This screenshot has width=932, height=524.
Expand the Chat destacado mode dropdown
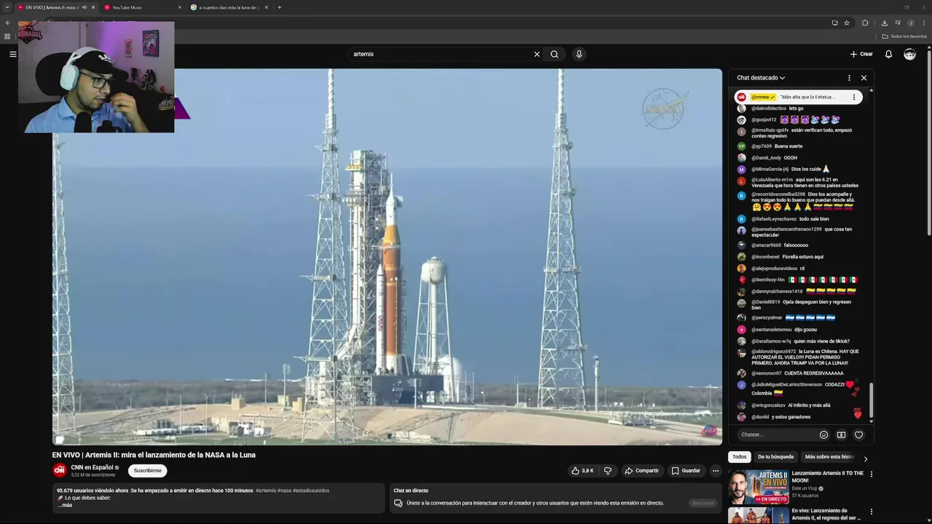point(761,78)
